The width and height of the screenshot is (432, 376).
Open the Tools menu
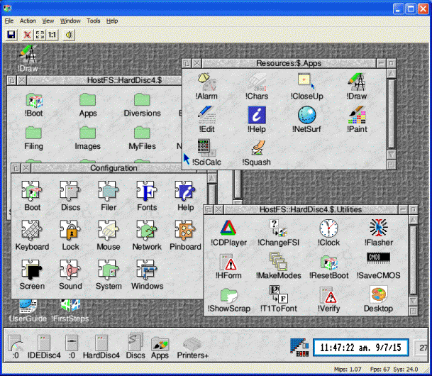(94, 21)
